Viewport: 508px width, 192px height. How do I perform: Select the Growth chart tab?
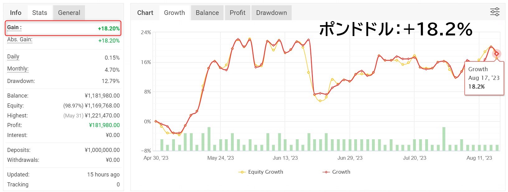[x=174, y=13]
